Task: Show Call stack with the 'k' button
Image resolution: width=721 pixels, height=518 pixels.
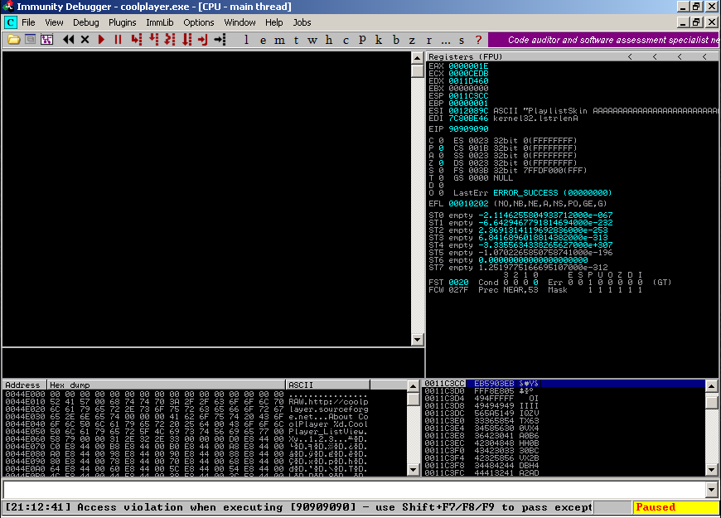Action: tap(379, 40)
